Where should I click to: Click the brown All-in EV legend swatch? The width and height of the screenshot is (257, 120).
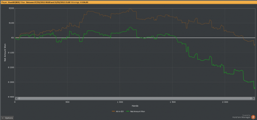pos(113,111)
